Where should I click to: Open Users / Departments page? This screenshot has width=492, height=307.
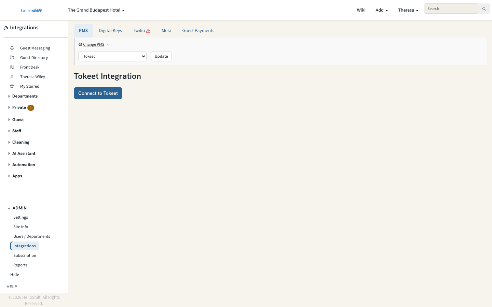32,236
